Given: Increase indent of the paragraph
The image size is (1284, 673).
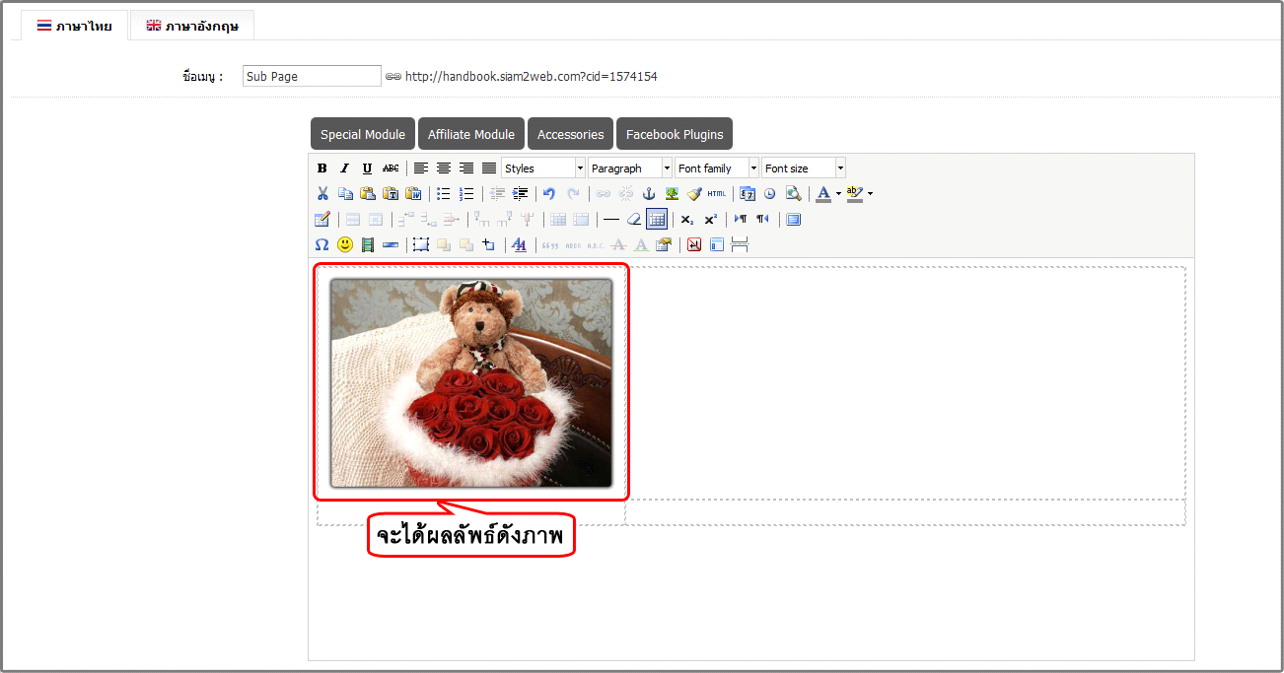Looking at the screenshot, I should tap(521, 194).
